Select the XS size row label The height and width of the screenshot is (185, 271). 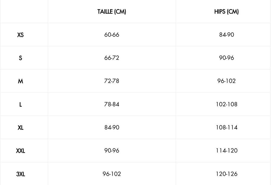tap(20, 35)
